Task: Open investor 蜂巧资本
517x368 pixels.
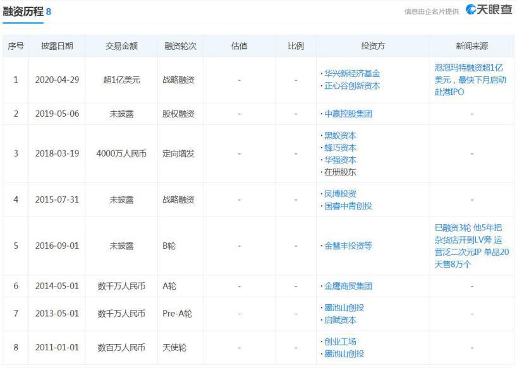Action: coord(340,148)
